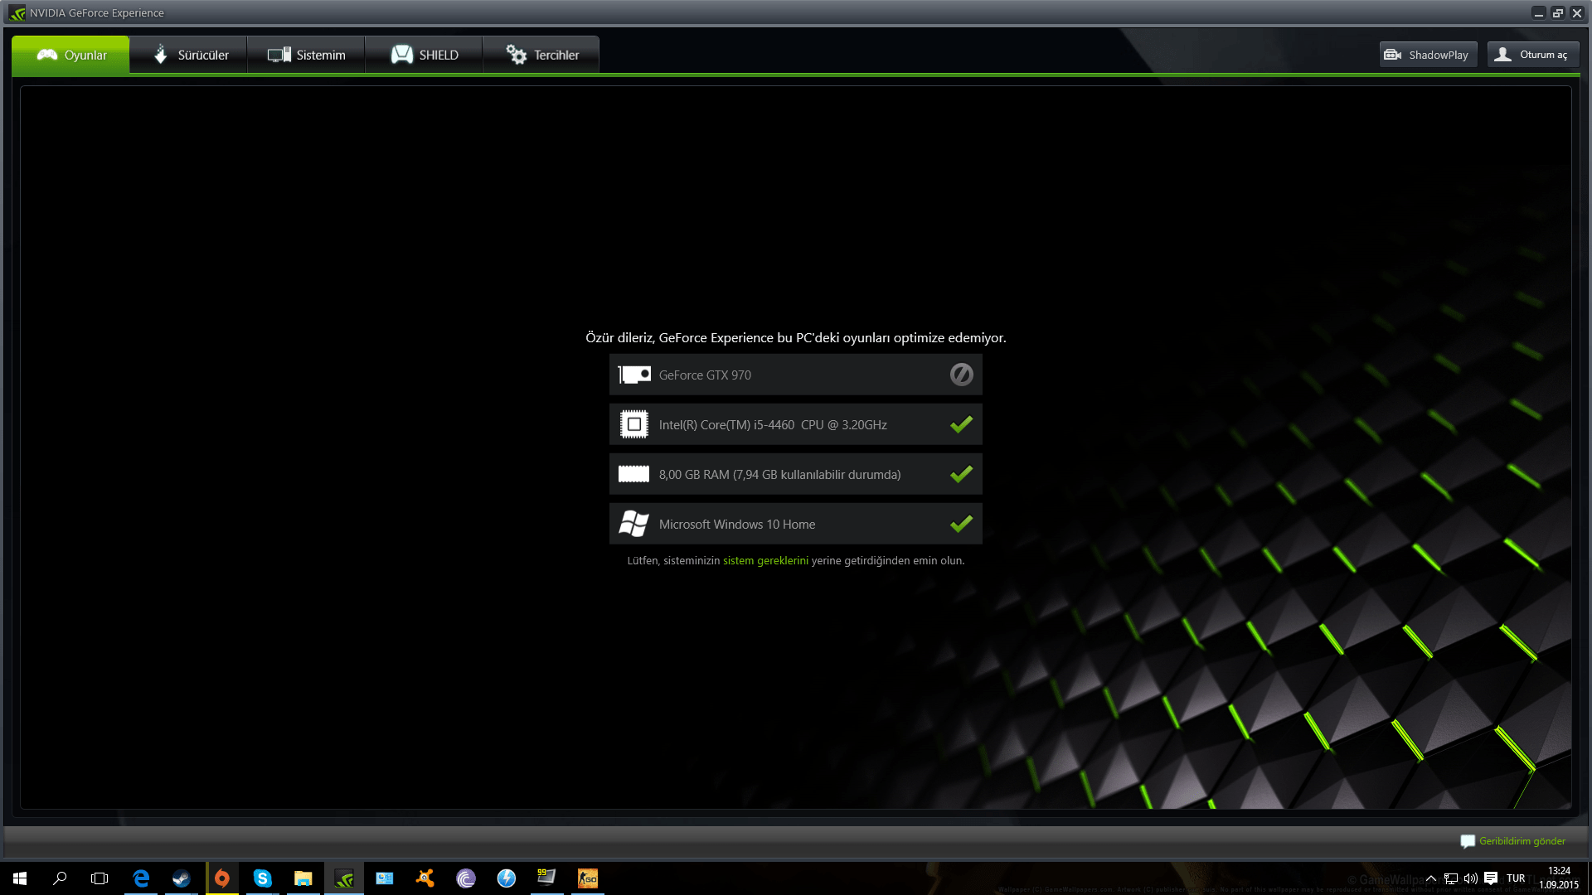This screenshot has height=895, width=1592.
Task: Click the GeForce Experience icon in the taskbar
Action: tap(343, 878)
